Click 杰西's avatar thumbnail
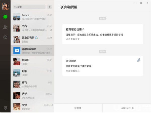This screenshot has height=113, width=151. pos(17,28)
